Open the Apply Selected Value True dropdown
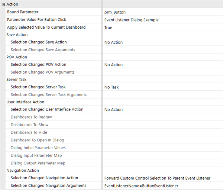This screenshot has height=190, width=223. pos(162,28)
